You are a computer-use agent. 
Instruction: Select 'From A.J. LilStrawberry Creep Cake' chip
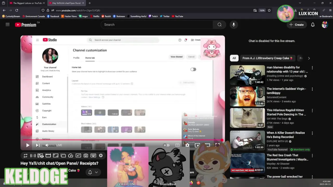click(x=267, y=58)
